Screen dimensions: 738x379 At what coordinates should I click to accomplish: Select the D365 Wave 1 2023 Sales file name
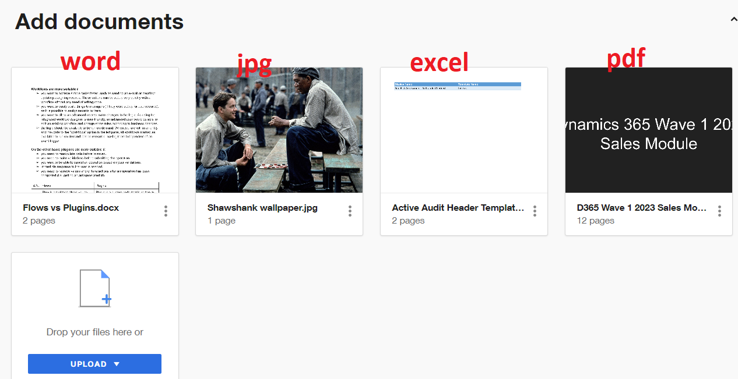point(642,207)
